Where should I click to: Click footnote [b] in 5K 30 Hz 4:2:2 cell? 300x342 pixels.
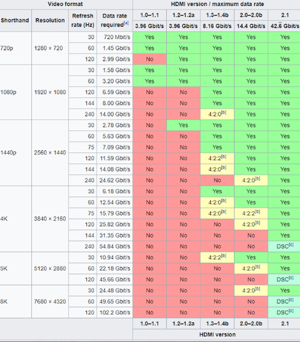pos(223,256)
